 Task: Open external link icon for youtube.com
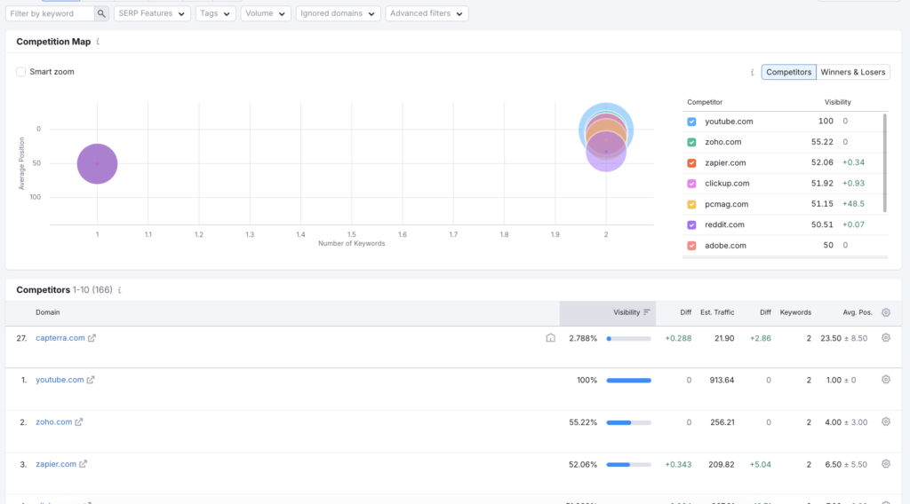click(x=91, y=380)
